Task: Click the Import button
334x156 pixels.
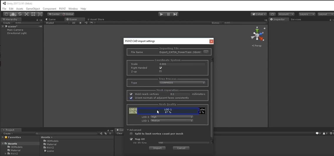Action: click(157, 148)
